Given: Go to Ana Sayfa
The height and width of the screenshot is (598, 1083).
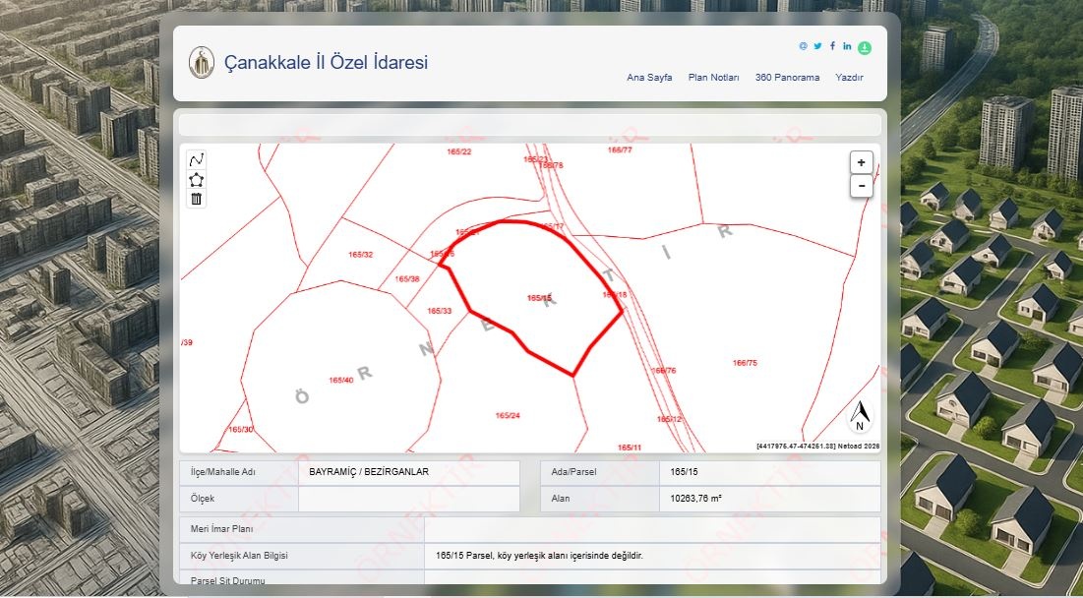Looking at the screenshot, I should pyautogui.click(x=649, y=78).
